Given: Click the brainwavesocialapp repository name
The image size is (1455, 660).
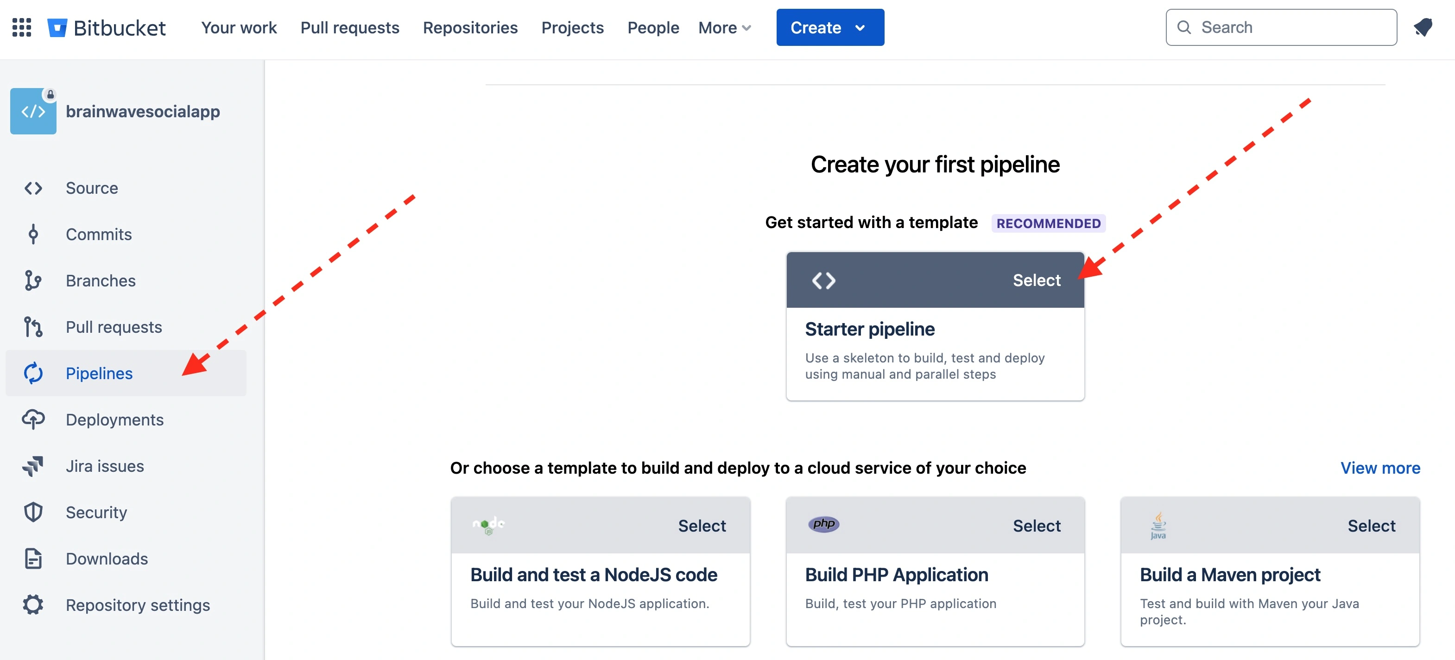Looking at the screenshot, I should (143, 111).
